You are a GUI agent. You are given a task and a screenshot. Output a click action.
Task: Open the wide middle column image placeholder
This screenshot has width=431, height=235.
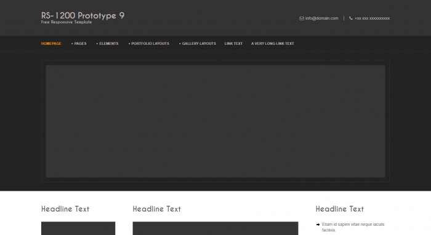click(x=216, y=228)
